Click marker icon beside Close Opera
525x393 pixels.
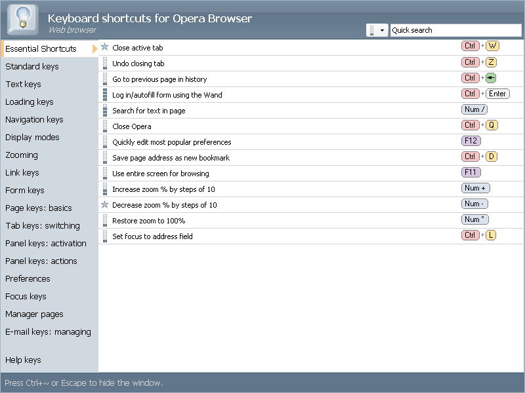pos(105,126)
